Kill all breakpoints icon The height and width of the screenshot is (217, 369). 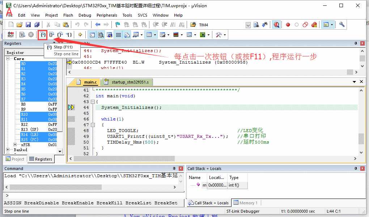click(314, 25)
